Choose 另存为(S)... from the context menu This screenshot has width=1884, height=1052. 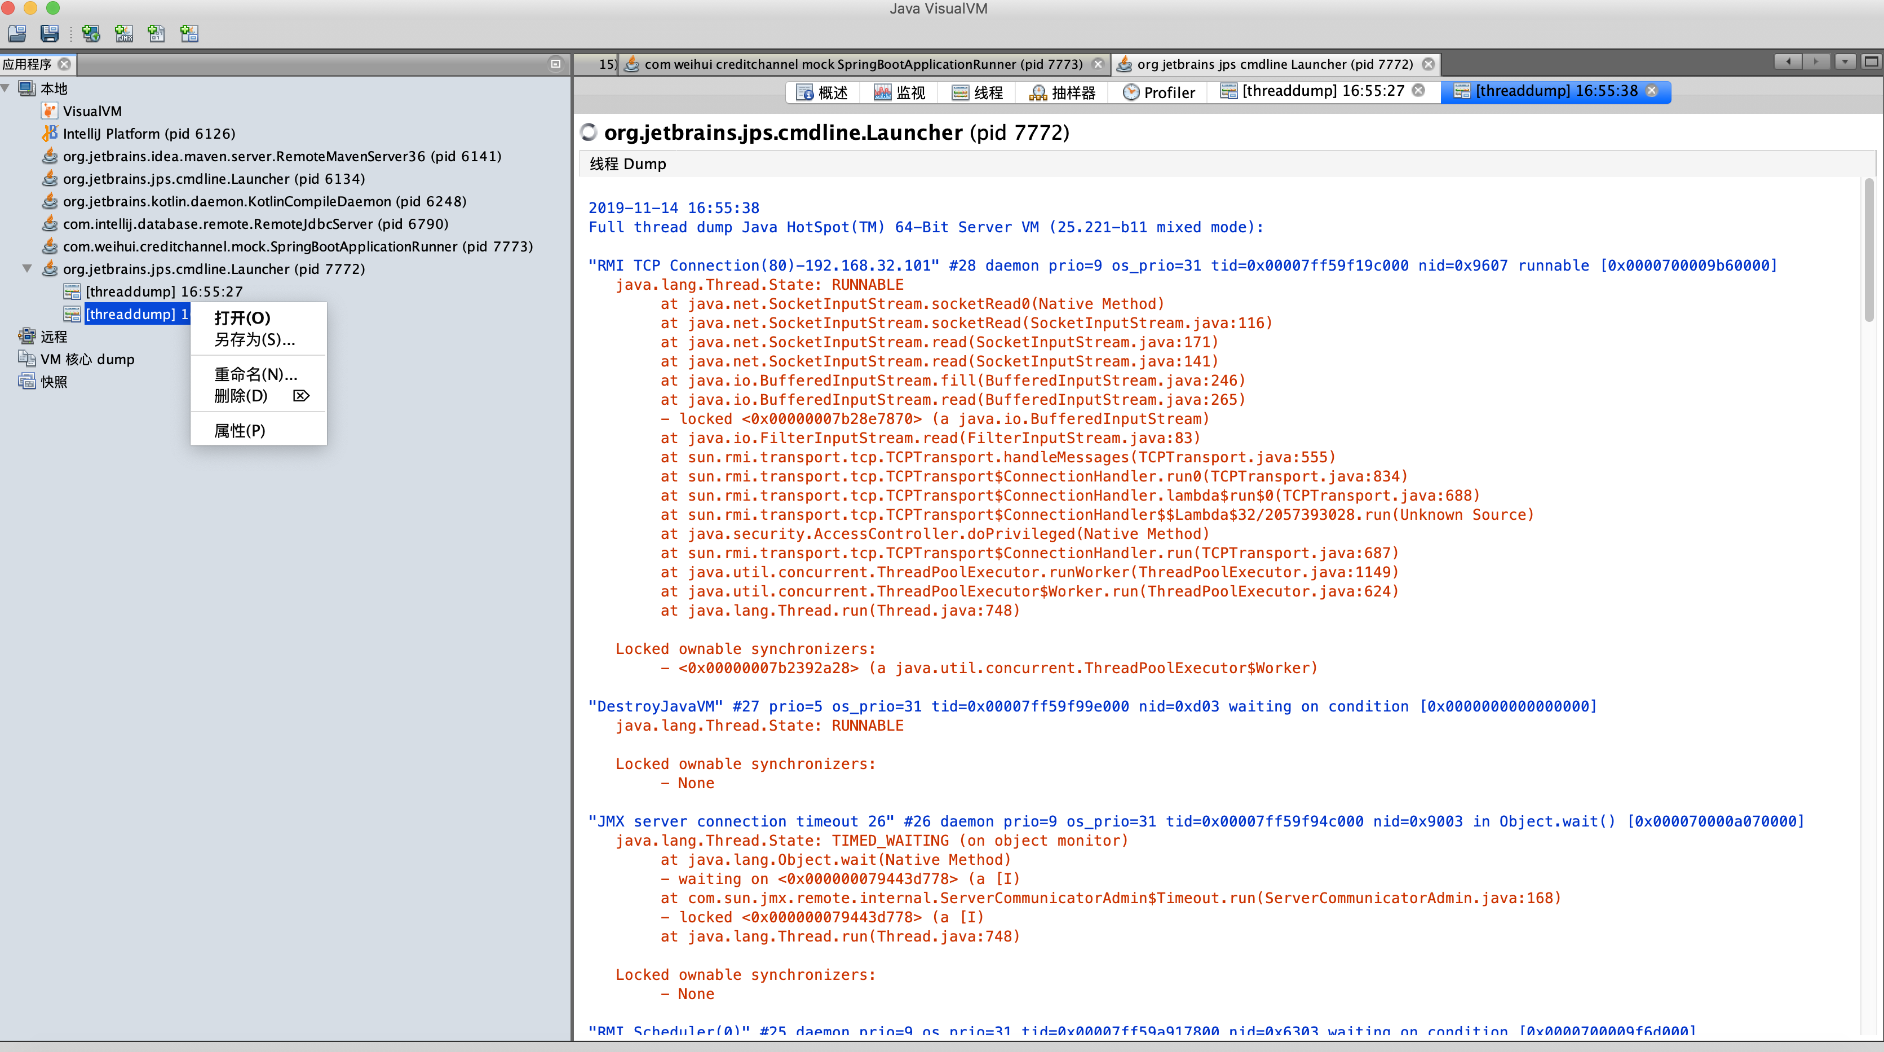pyautogui.click(x=254, y=339)
